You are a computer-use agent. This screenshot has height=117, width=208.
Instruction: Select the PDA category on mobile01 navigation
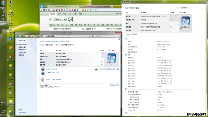(x=62, y=25)
